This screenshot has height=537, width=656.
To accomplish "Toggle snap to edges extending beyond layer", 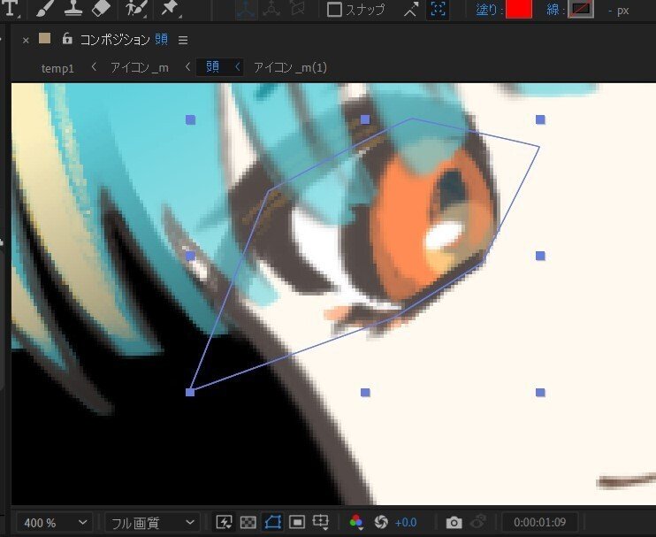I will point(412,9).
